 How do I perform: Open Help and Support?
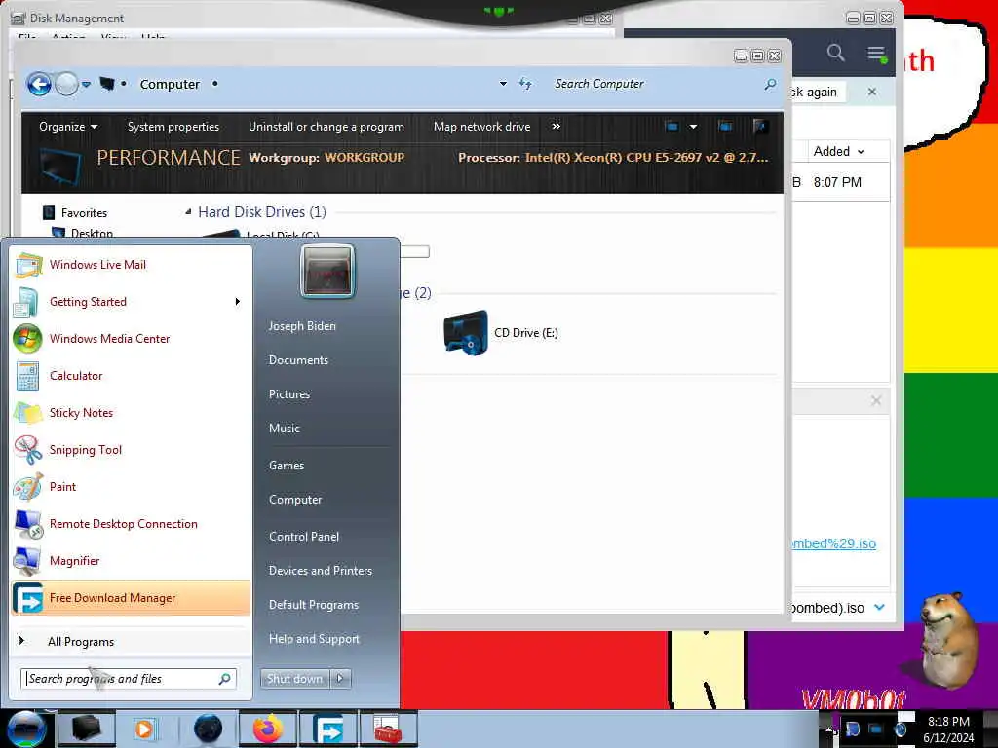[314, 639]
